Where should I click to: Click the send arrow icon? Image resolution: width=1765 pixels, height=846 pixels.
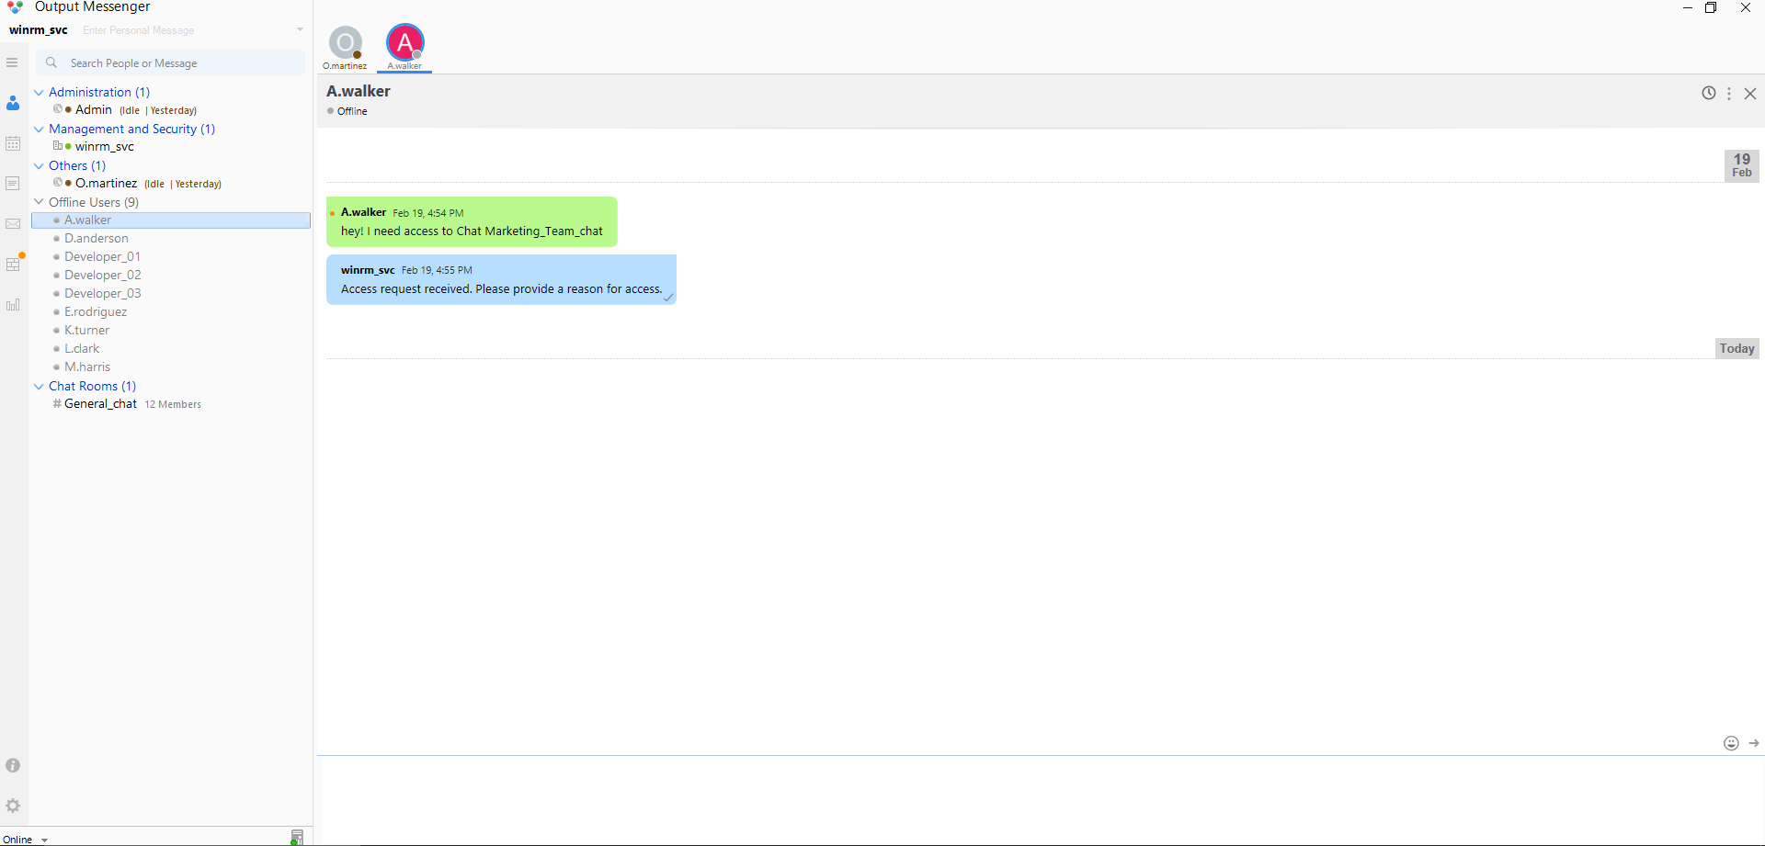tap(1754, 743)
